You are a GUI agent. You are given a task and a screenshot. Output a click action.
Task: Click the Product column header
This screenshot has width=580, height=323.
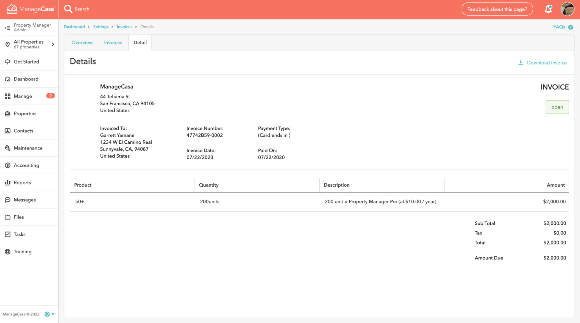pos(132,185)
